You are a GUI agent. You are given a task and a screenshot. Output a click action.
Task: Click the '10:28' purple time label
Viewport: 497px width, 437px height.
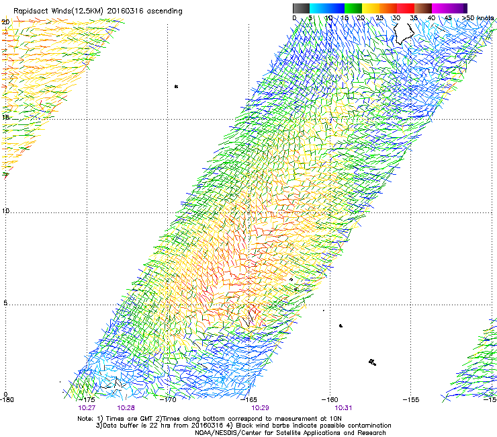126,408
